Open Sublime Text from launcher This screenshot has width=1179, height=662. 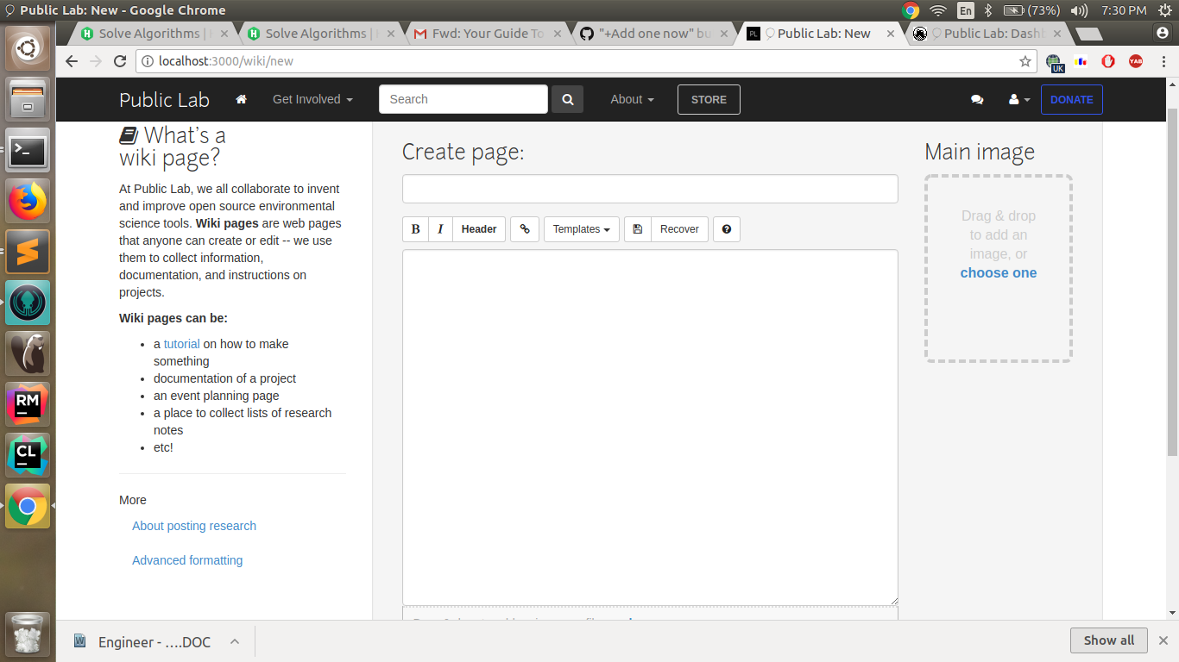(28, 252)
